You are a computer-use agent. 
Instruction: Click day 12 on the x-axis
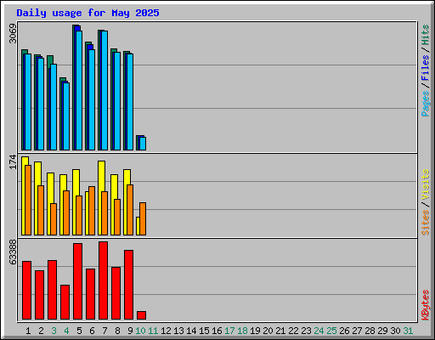(x=166, y=331)
